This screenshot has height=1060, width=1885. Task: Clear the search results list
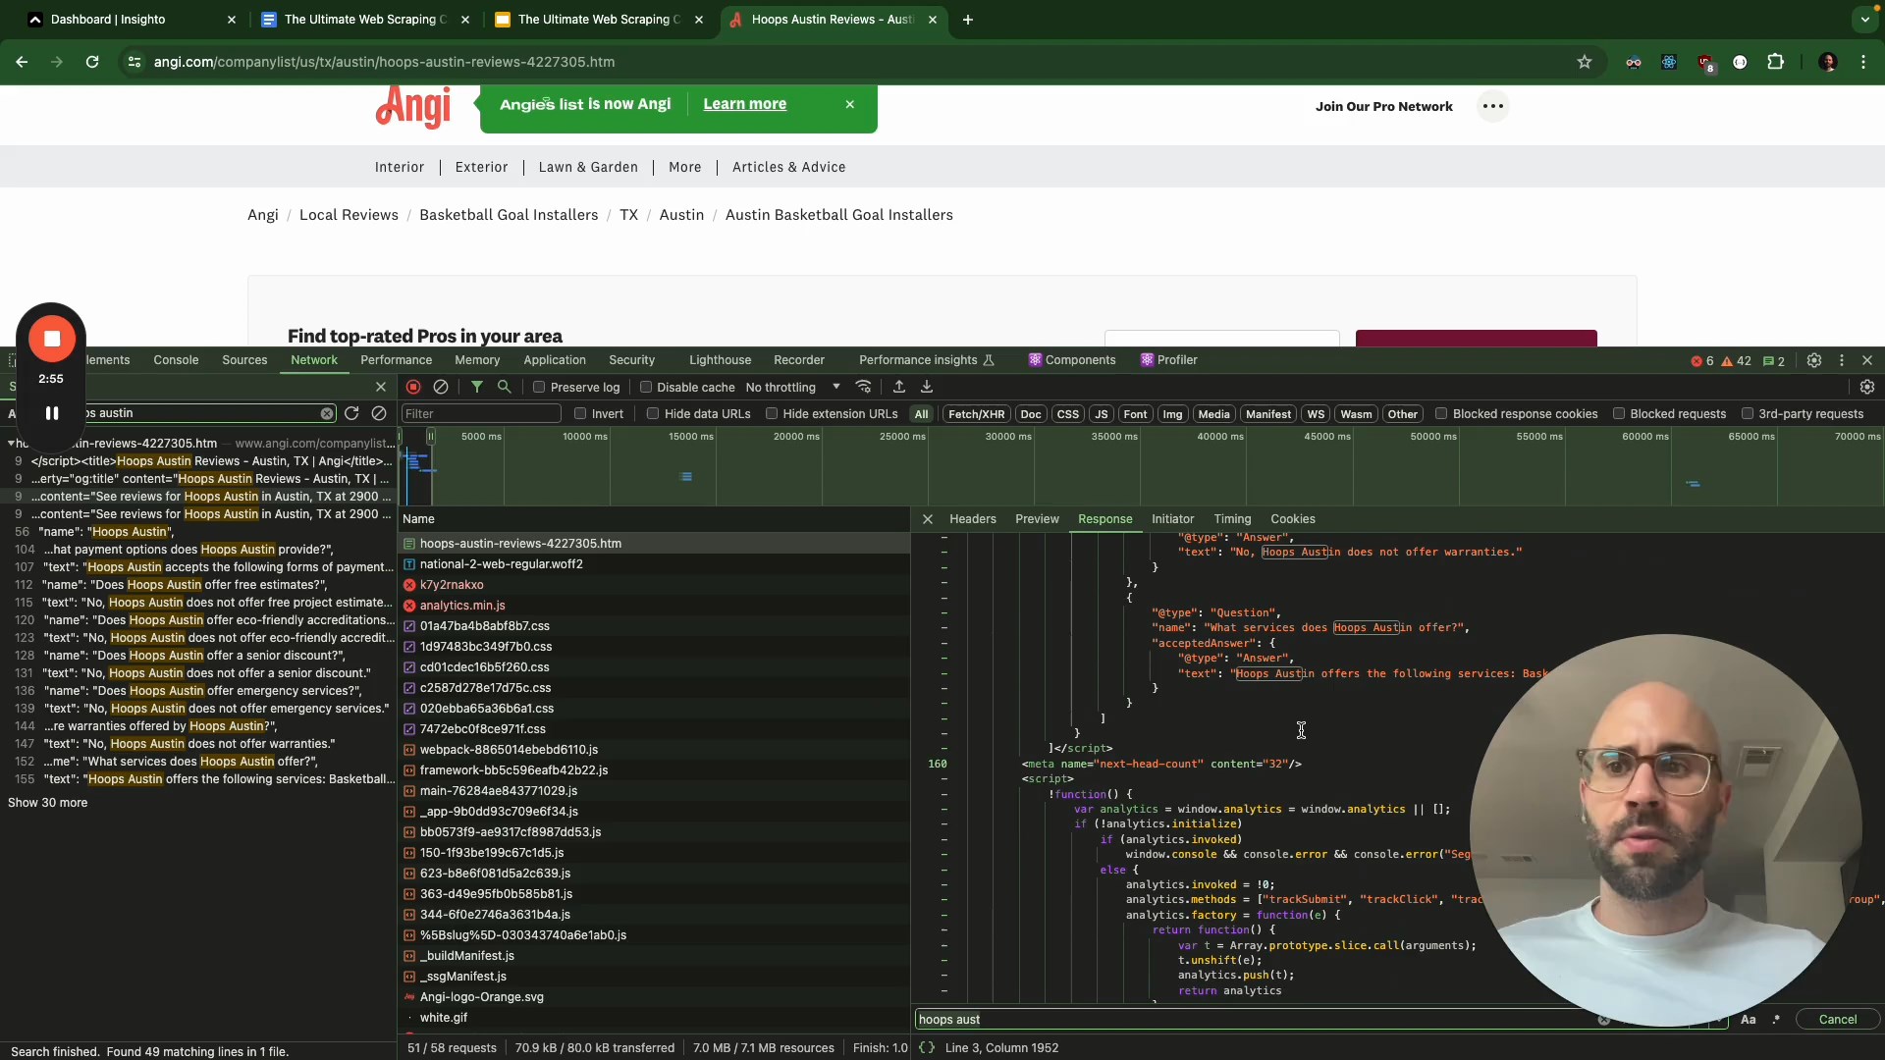pos(379,413)
